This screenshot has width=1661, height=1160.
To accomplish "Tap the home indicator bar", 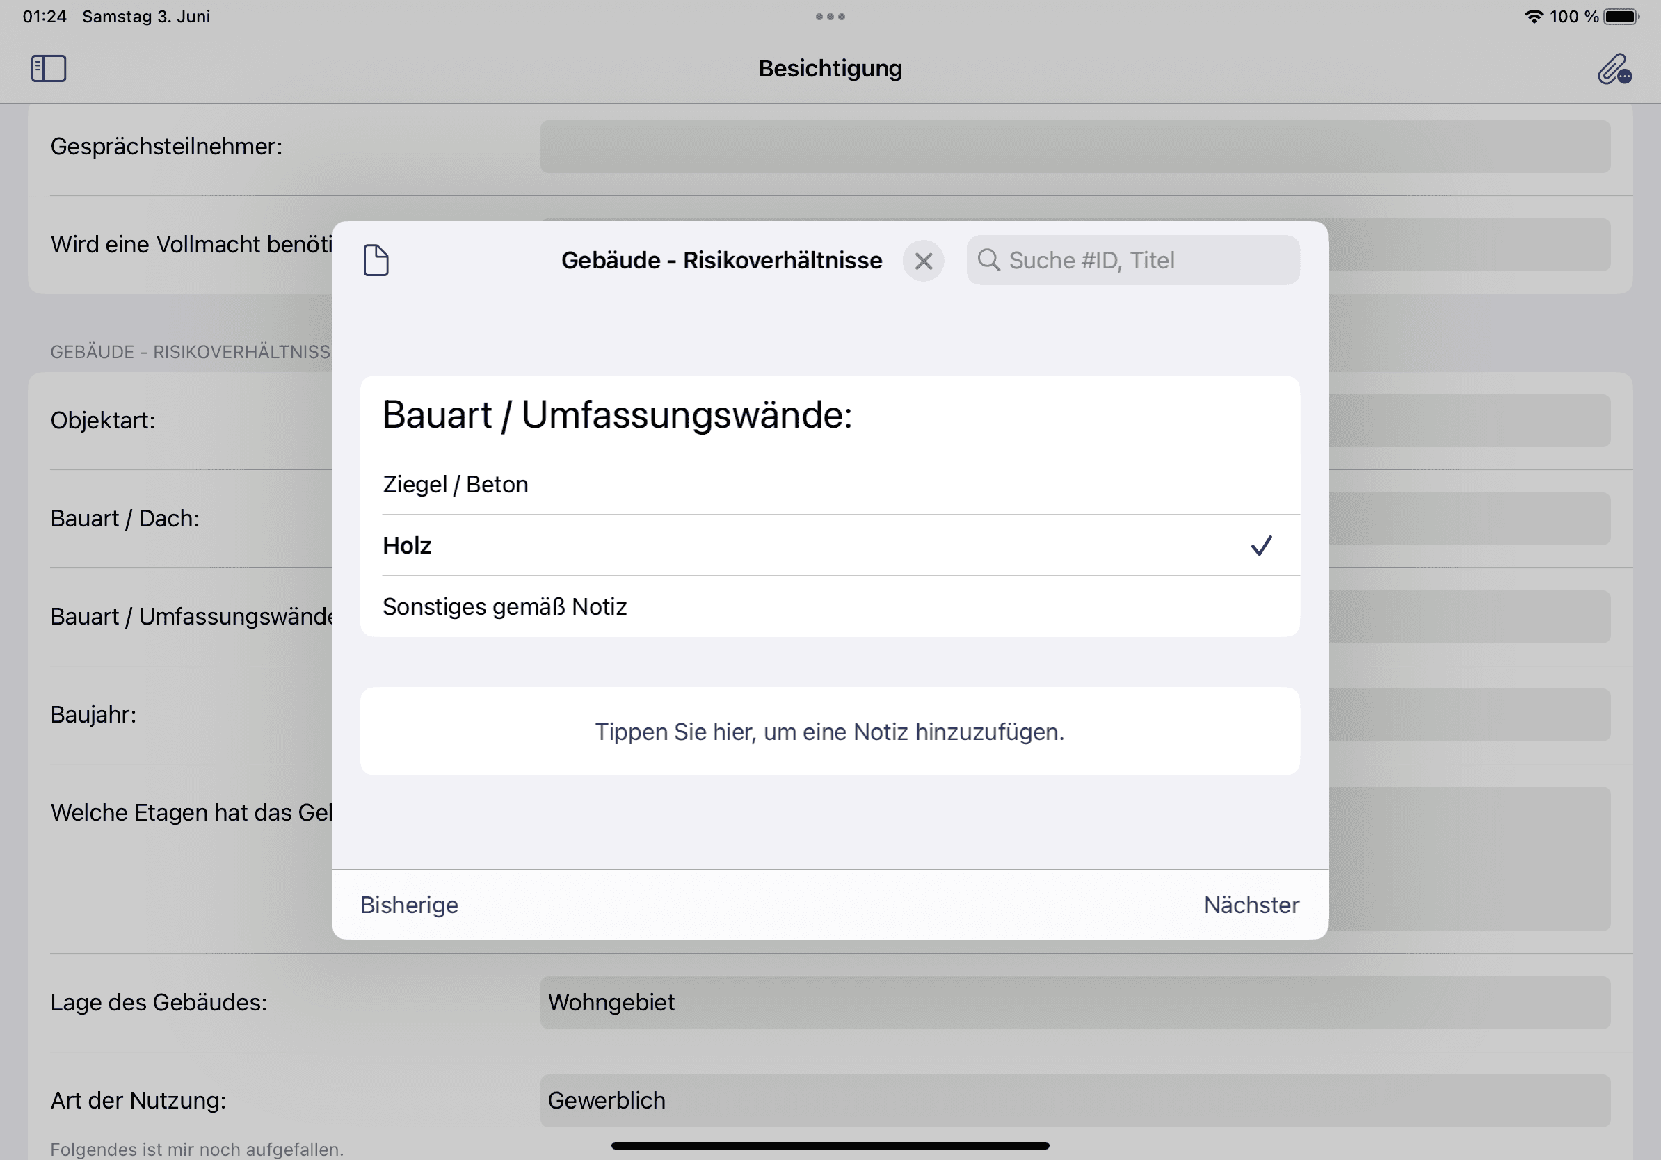I will pyautogui.click(x=830, y=1145).
